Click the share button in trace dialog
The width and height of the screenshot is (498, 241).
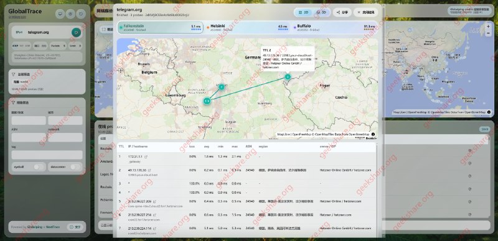pyautogui.click(x=342, y=12)
